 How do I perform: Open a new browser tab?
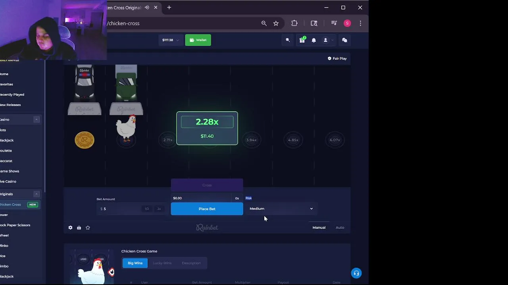[x=169, y=8]
